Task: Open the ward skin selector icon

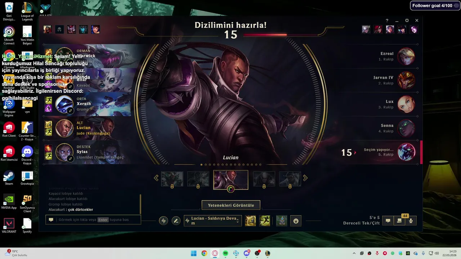Action: pos(282,221)
